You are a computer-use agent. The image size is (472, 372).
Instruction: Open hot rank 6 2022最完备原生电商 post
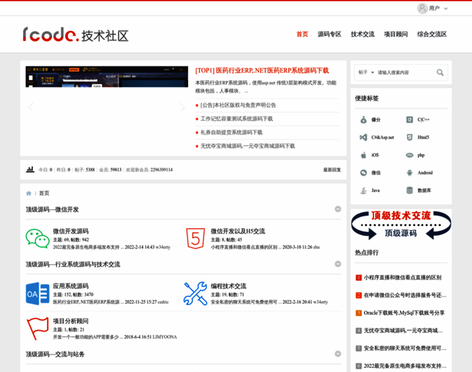pos(405,366)
